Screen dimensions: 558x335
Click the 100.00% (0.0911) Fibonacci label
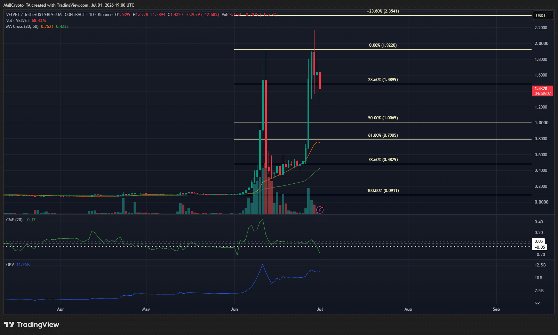click(x=383, y=191)
